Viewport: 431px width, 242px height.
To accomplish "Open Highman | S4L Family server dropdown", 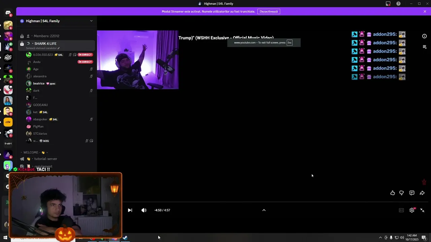I will 91,21.
